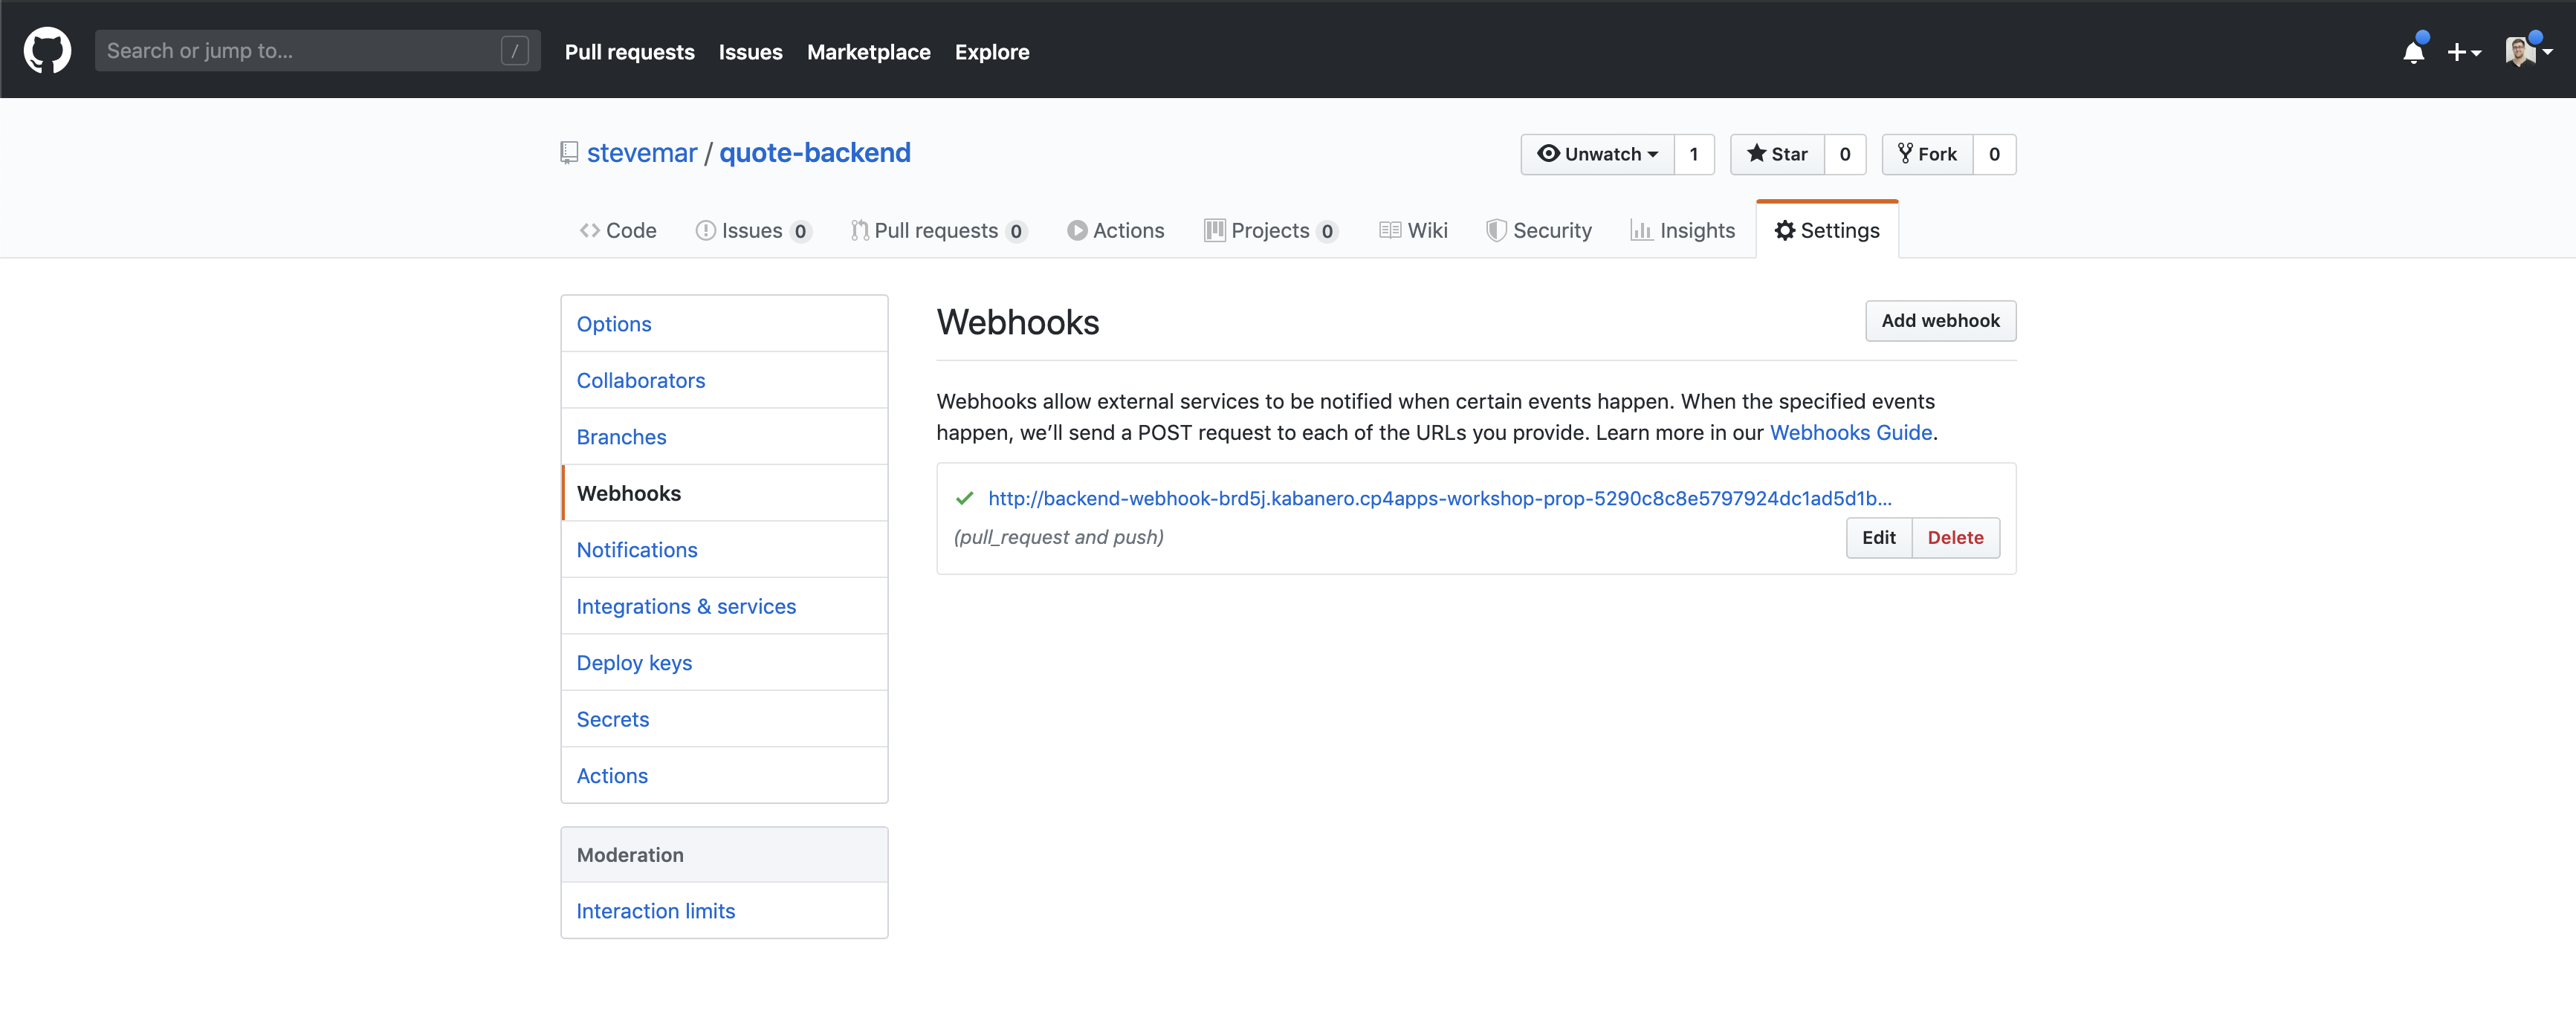Screen dimensions: 2576x1012
Task: Click the slash shortcut key hint
Action: [x=514, y=51]
